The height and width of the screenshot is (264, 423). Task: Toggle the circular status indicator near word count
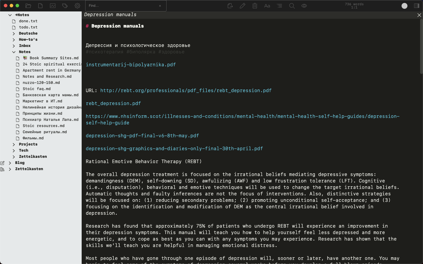pos(404,6)
